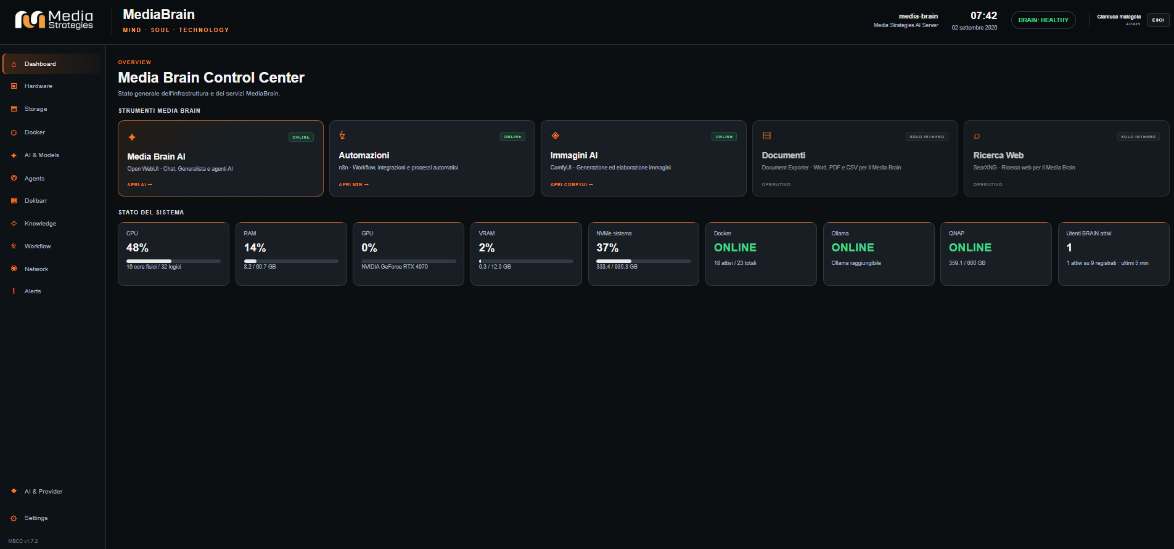Click the Settings gear icon
The image size is (1174, 549).
[x=14, y=518]
